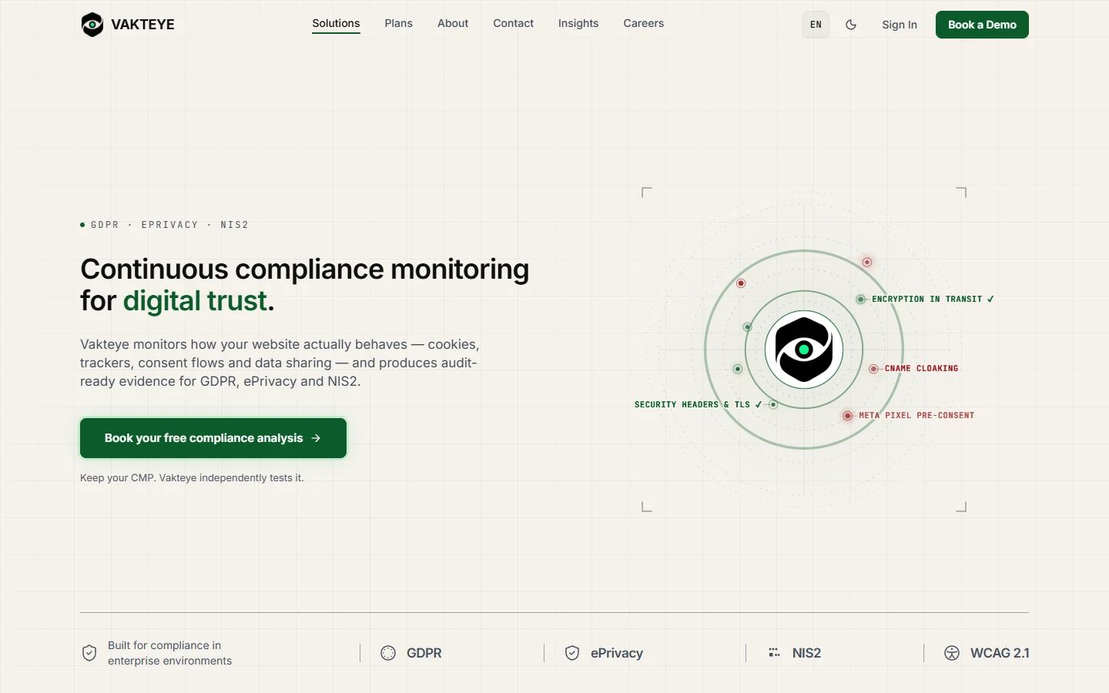
Task: Click the SECURITY HEADERS & TLS label
Action: [x=698, y=404]
